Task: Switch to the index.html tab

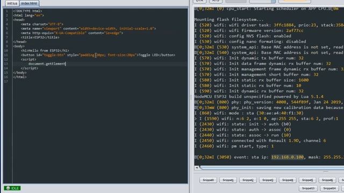Action: pyautogui.click(x=29, y=3)
